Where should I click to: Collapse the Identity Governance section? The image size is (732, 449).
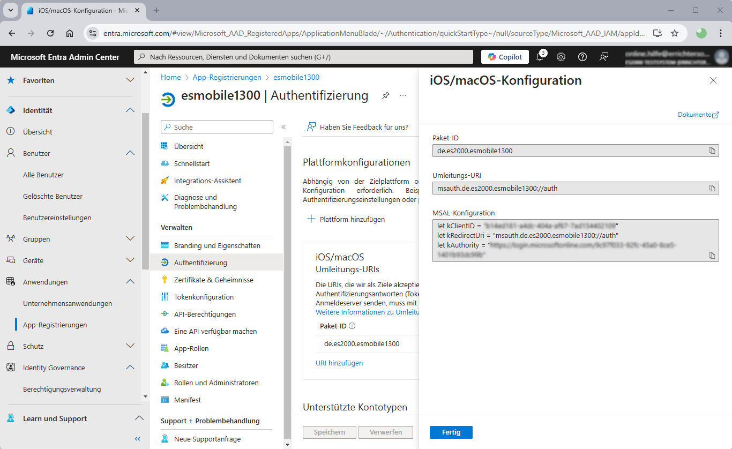[130, 368]
